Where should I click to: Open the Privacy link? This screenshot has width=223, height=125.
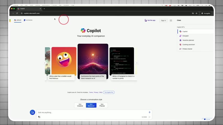[96, 92]
